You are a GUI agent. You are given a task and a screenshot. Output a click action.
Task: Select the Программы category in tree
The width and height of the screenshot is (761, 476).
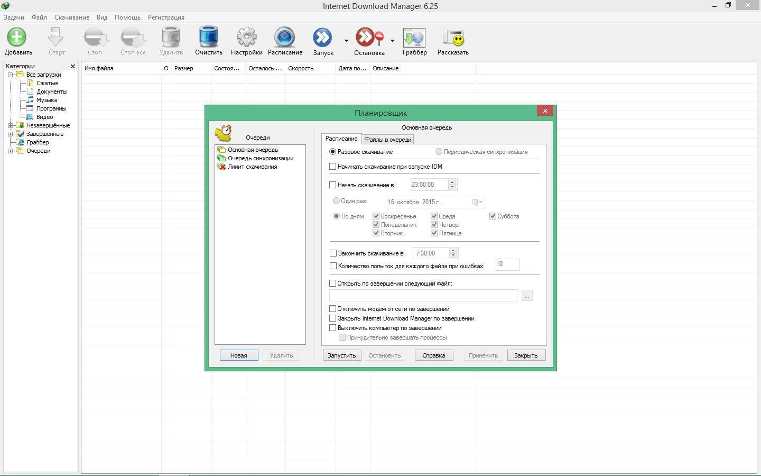pos(51,108)
